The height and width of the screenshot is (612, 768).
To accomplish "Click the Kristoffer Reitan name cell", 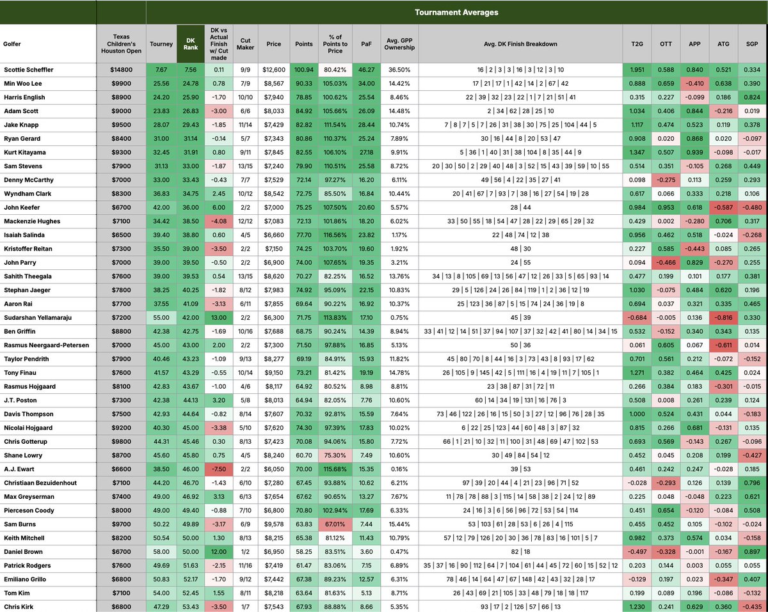I will (49, 248).
